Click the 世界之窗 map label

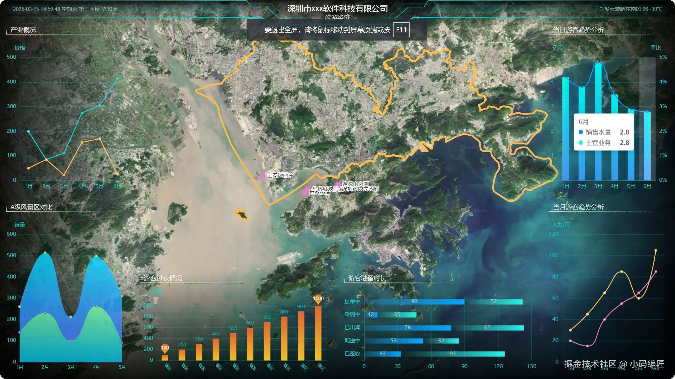320,193
